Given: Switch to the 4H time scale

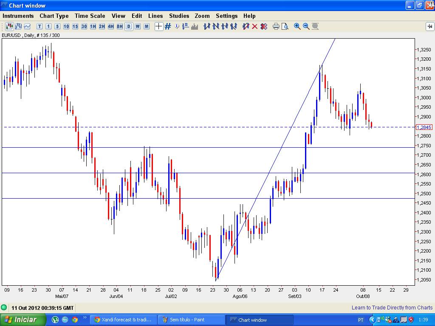Looking at the screenshot, I should coord(111,27).
